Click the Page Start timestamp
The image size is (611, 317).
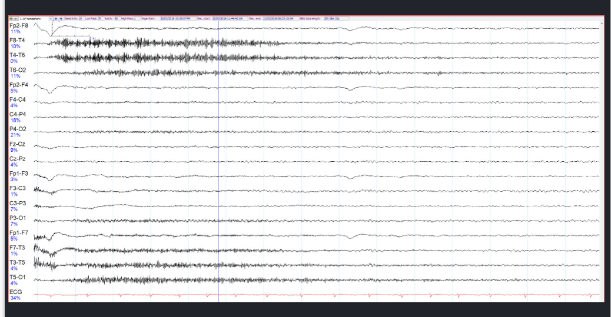[175, 18]
